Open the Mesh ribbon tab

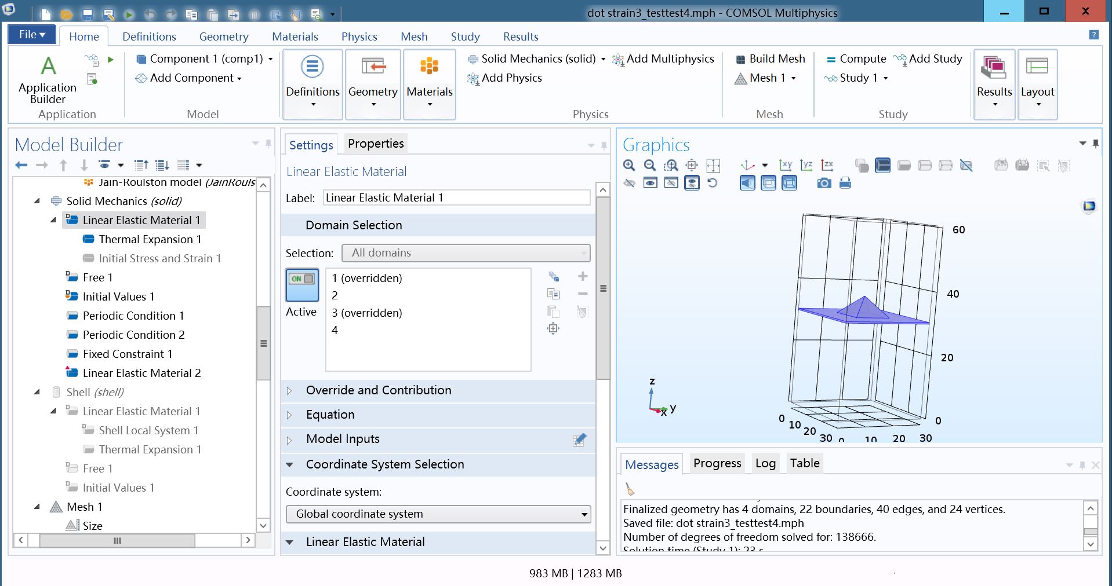click(x=414, y=36)
